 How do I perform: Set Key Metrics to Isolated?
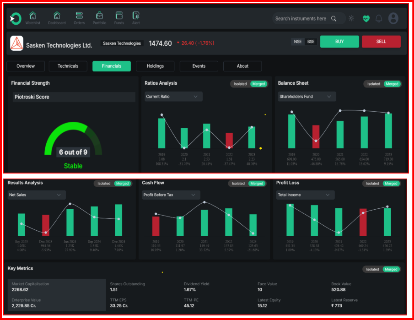click(x=372, y=269)
